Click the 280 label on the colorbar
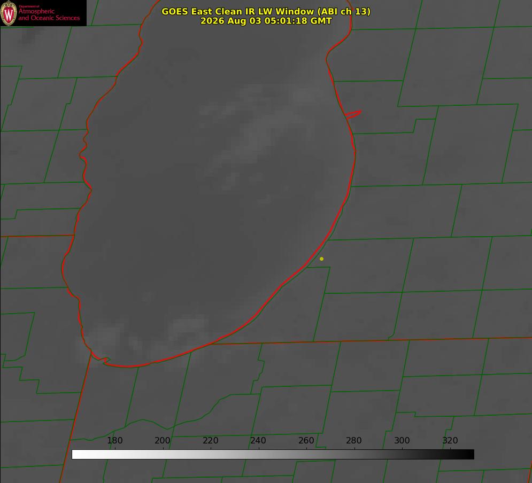The width and height of the screenshot is (532, 483). point(354,440)
